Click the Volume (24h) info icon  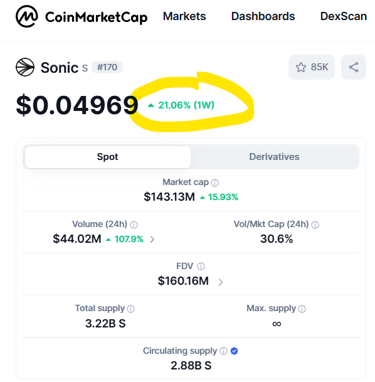pos(134,225)
